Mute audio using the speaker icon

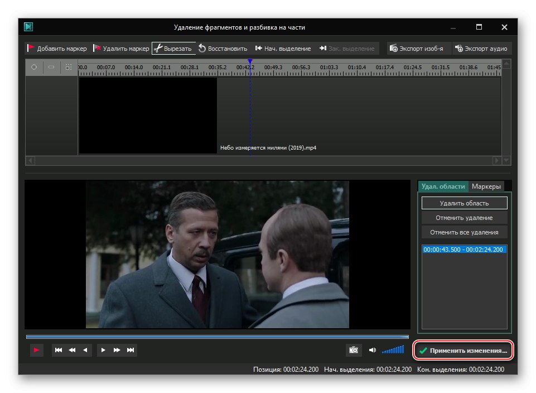point(373,349)
